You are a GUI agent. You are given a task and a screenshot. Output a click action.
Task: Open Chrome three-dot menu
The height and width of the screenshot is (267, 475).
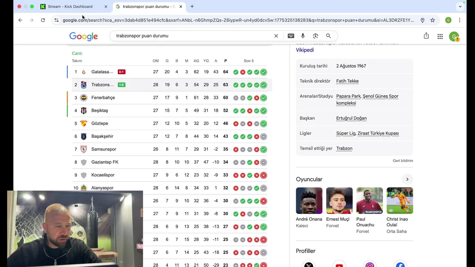[460, 20]
